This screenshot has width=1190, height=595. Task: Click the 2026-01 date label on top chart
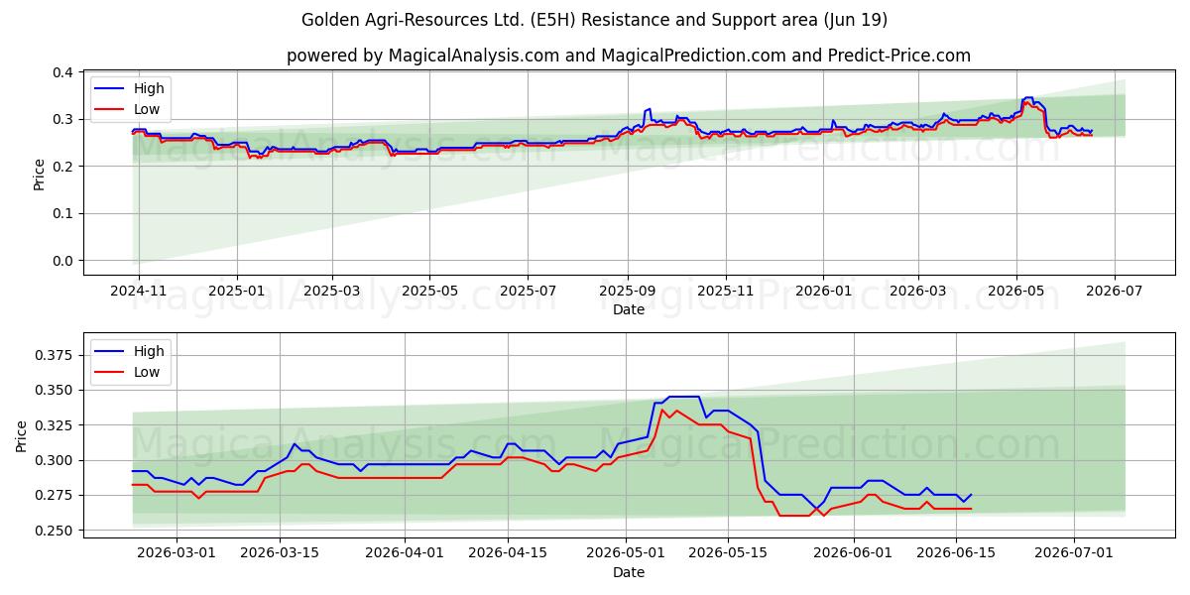tap(824, 291)
